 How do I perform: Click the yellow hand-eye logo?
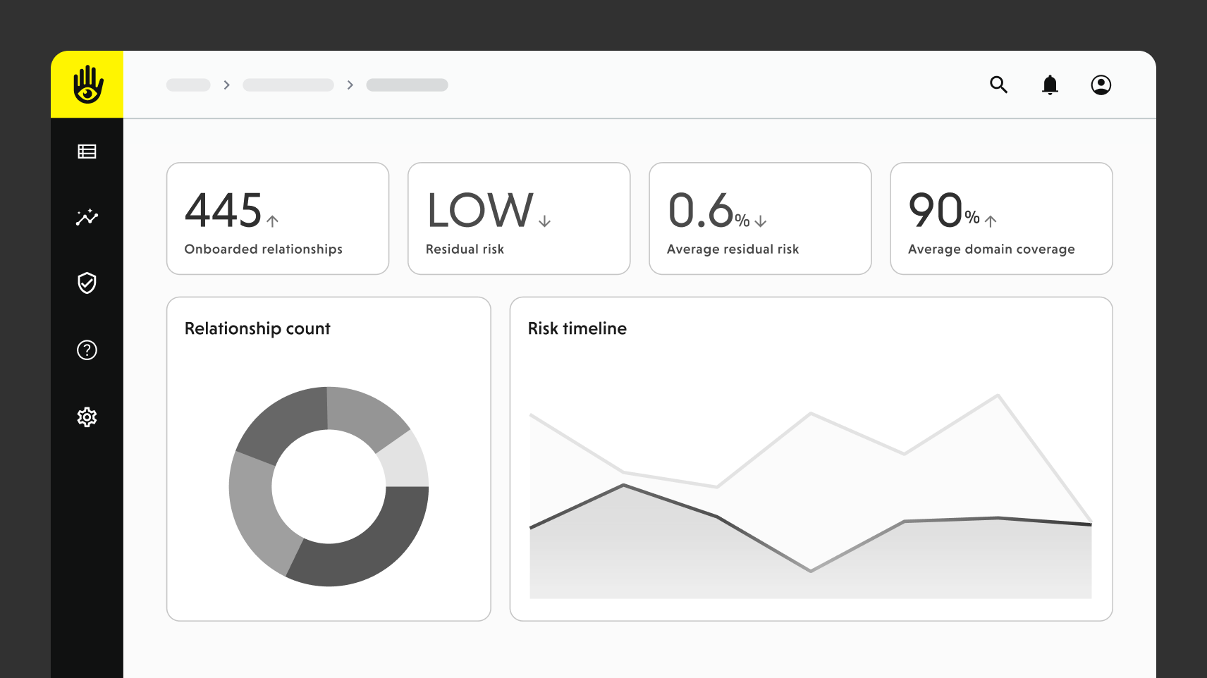coord(87,85)
